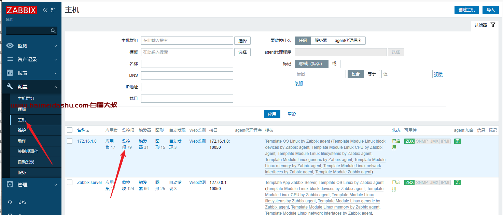
Task: Click the 创建主机 button
Action: tap(467, 10)
